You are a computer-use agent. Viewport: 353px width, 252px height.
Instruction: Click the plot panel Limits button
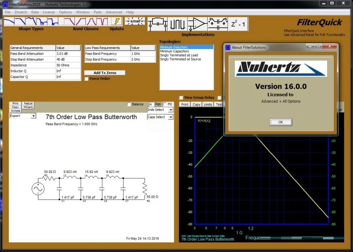[x=207, y=105]
